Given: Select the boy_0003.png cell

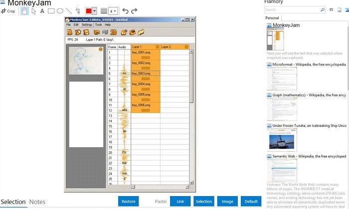Looking at the screenshot, I should click(146, 74).
